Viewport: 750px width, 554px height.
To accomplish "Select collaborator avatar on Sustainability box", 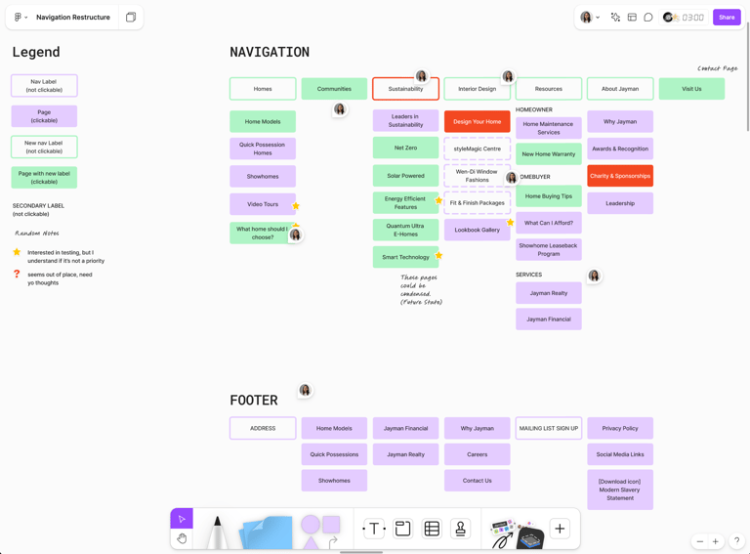I will point(422,76).
